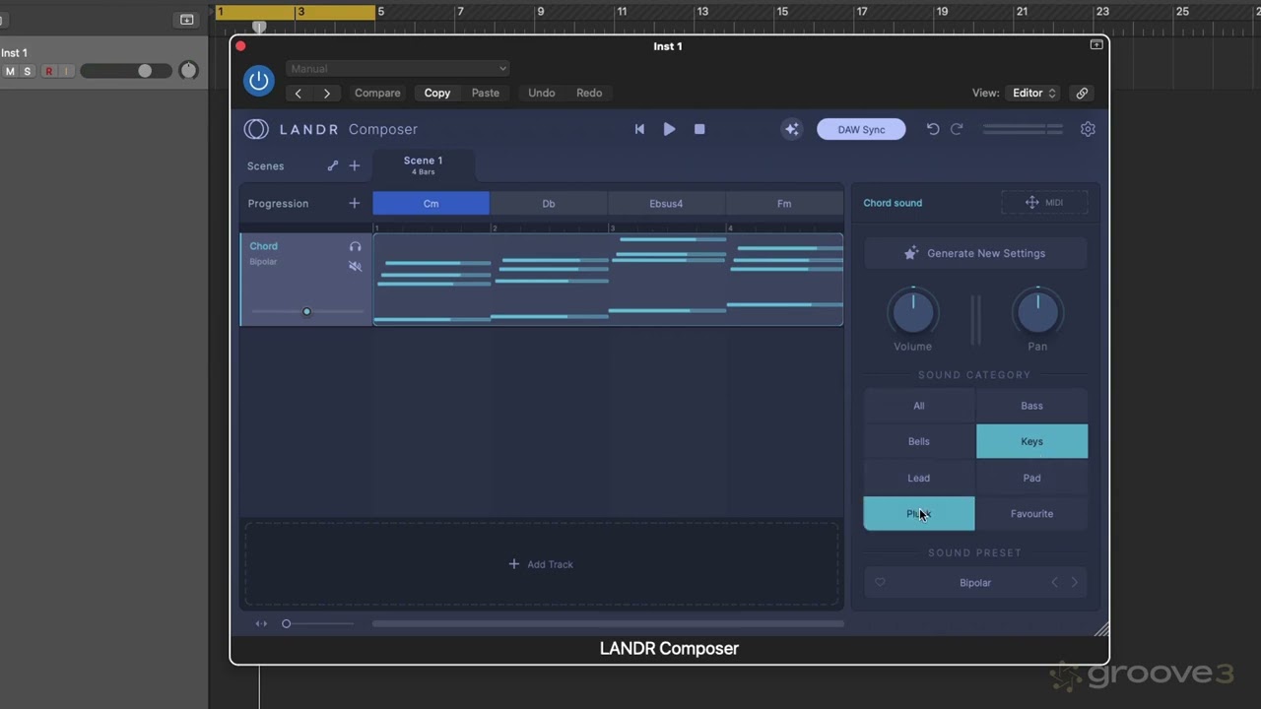1261x709 pixels.
Task: Go to next preset arrow
Action: [x=326, y=94]
